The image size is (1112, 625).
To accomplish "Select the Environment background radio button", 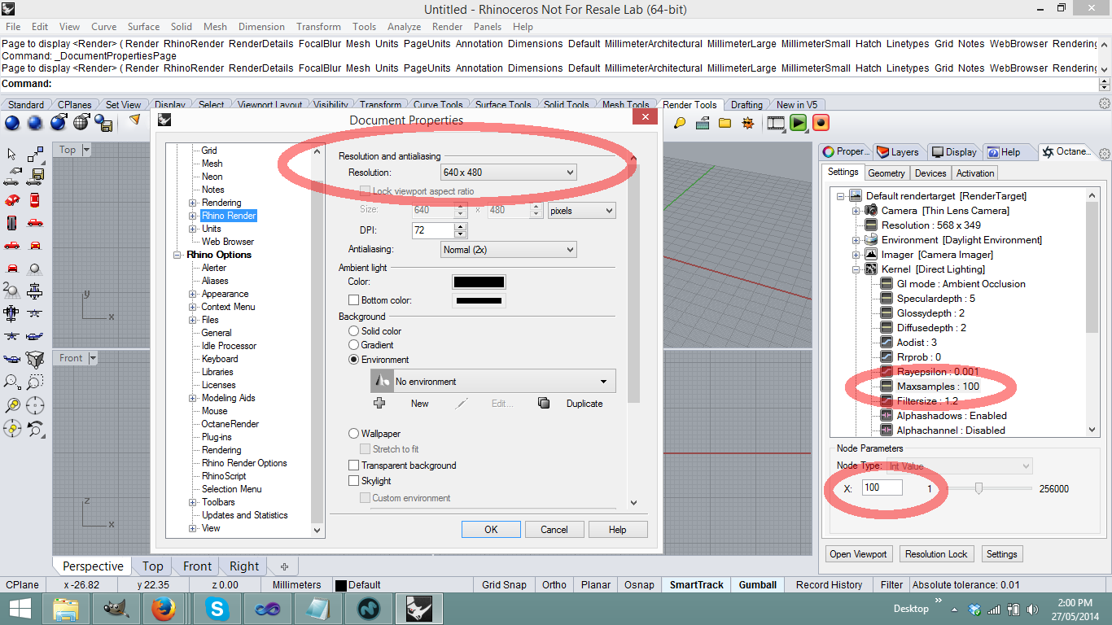I will point(353,360).
